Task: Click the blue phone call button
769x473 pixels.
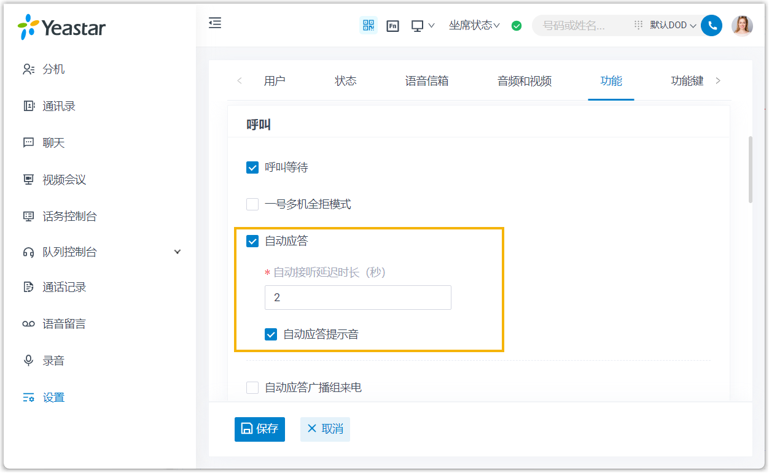Action: click(x=711, y=26)
